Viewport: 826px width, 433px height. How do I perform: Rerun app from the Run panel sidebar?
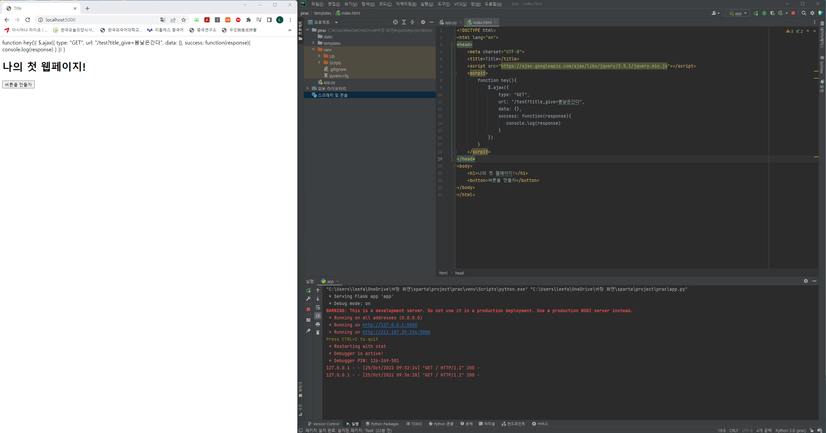(x=308, y=290)
